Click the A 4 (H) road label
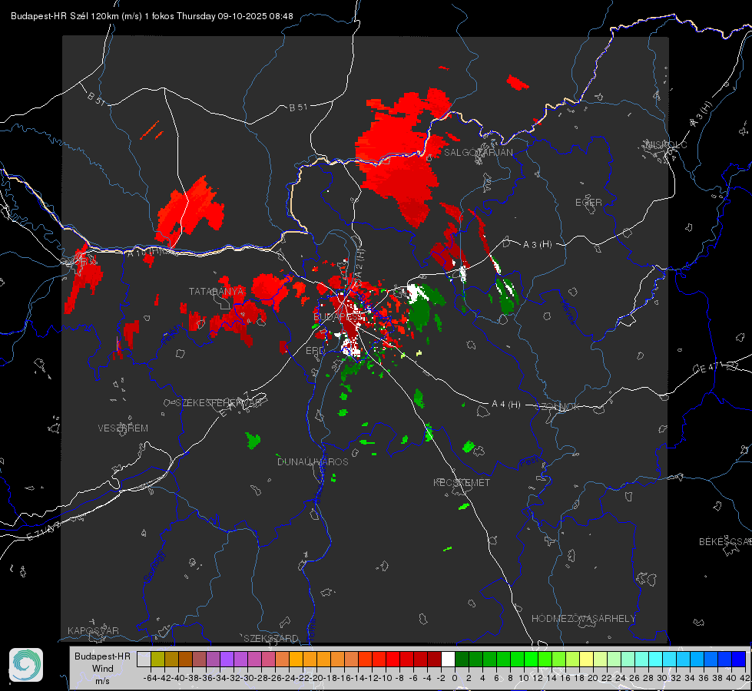Screen dimensions: 752x691 tap(506, 405)
